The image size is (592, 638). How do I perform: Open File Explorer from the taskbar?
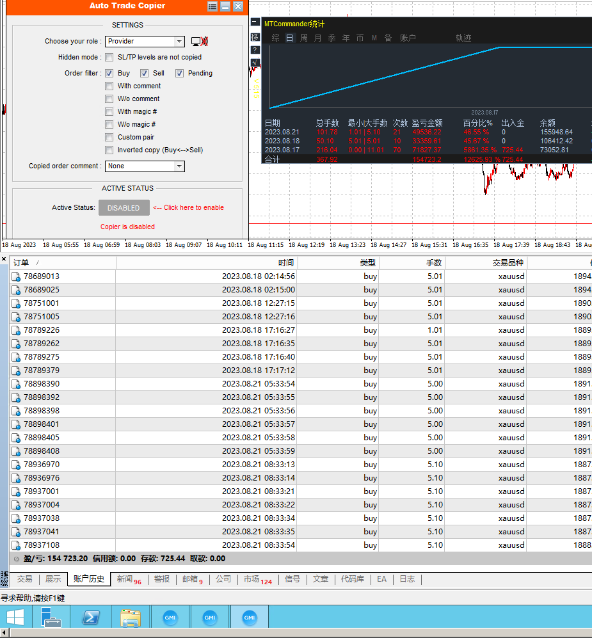(x=130, y=618)
